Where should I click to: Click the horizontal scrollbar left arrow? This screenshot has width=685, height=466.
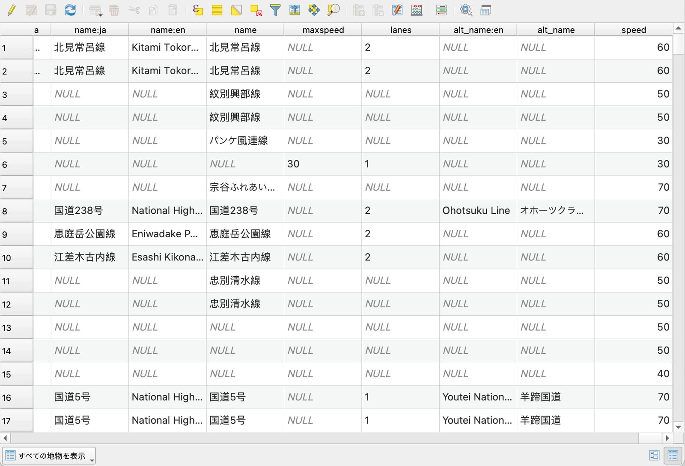pos(5,438)
